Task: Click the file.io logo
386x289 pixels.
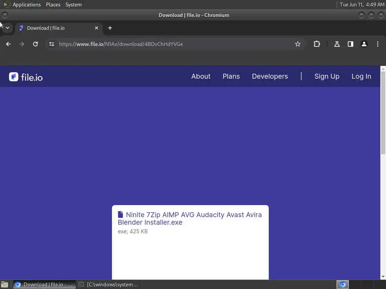Action: [26, 77]
